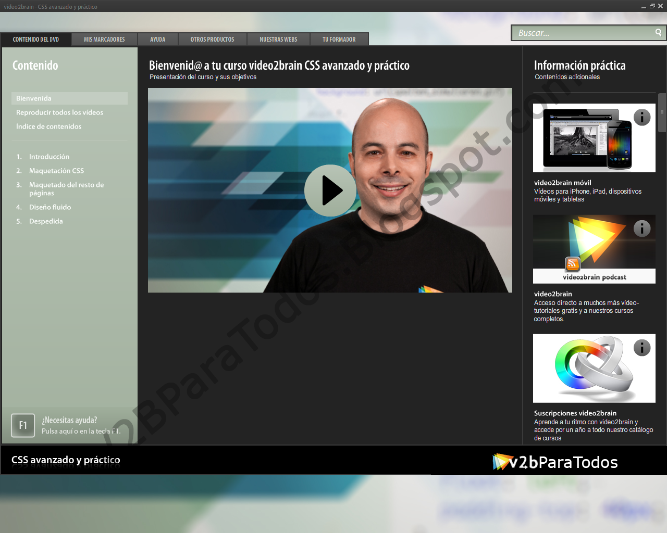Click the video2brain móvil title text
This screenshot has width=667, height=533.
click(x=563, y=183)
